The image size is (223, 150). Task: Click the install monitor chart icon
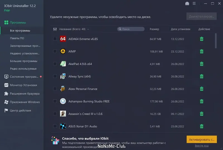pos(6,85)
